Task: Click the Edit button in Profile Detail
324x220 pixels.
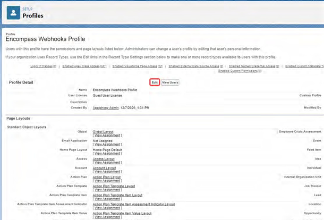Action: [x=155, y=82]
